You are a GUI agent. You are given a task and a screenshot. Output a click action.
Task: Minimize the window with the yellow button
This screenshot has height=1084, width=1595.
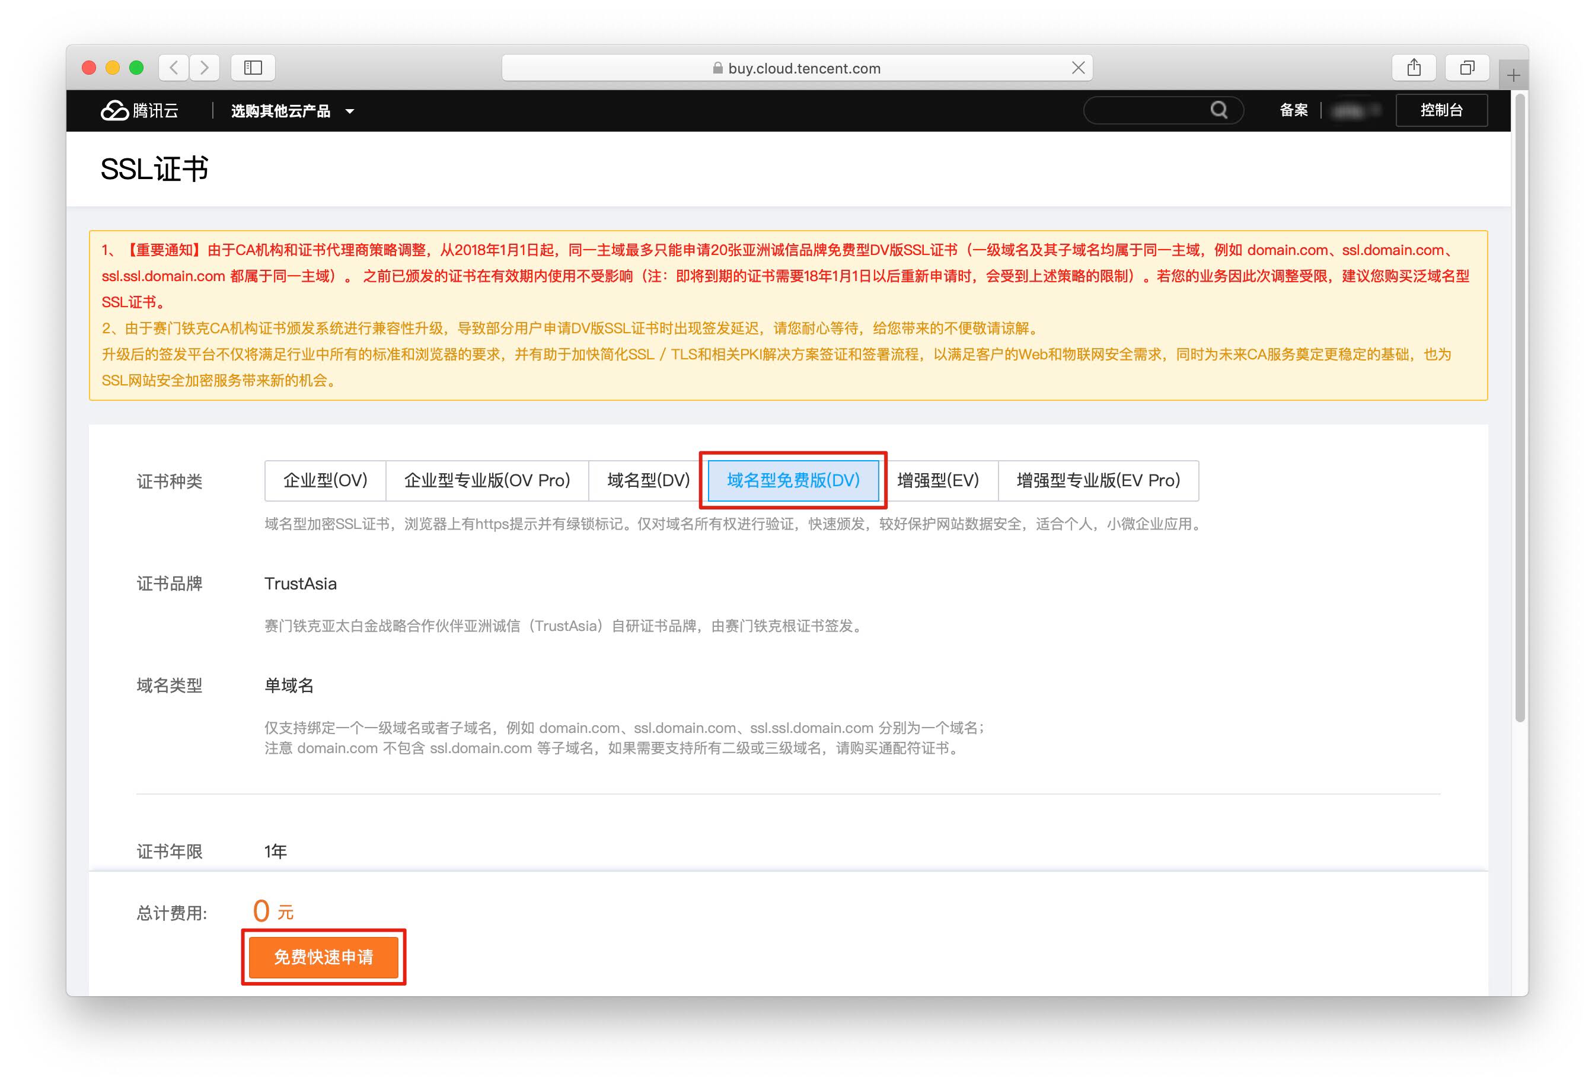coord(113,67)
